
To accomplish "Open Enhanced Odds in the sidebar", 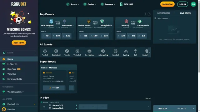I will coord(19,79).
